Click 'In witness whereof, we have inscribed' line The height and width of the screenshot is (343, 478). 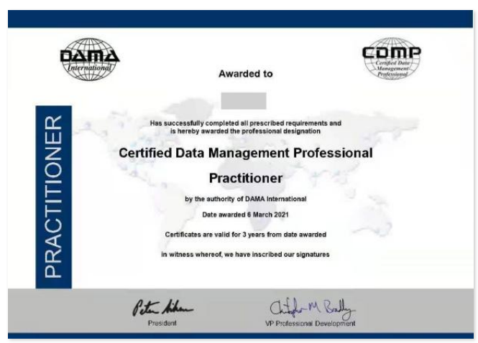[x=245, y=255]
